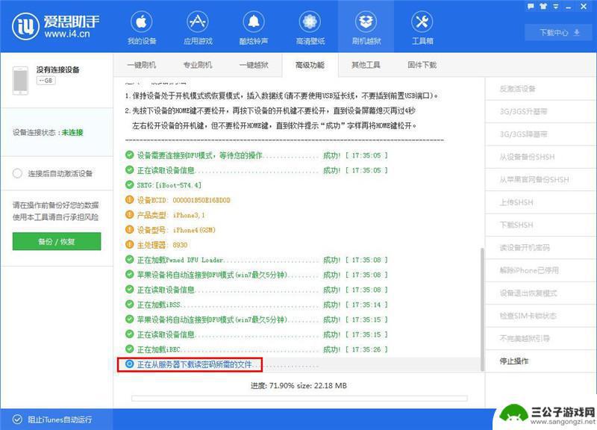Switch to 一键刷机 tab
This screenshot has height=430, width=597.
point(141,65)
